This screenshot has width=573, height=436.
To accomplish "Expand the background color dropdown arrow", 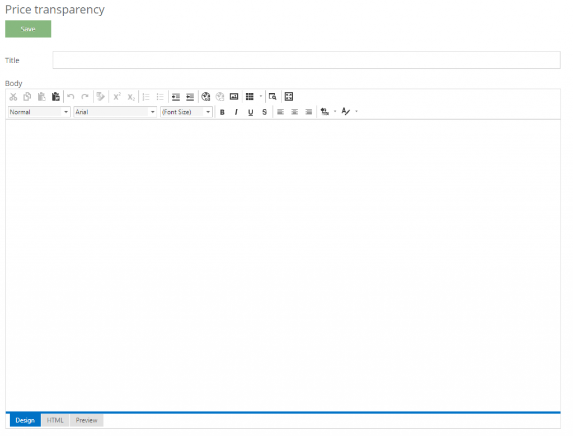I will point(335,111).
